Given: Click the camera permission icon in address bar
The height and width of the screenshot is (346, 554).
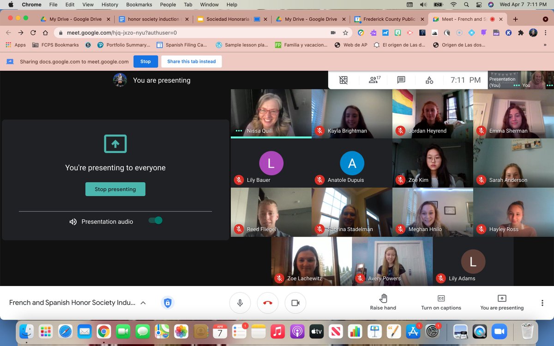Looking at the screenshot, I should click(x=333, y=33).
